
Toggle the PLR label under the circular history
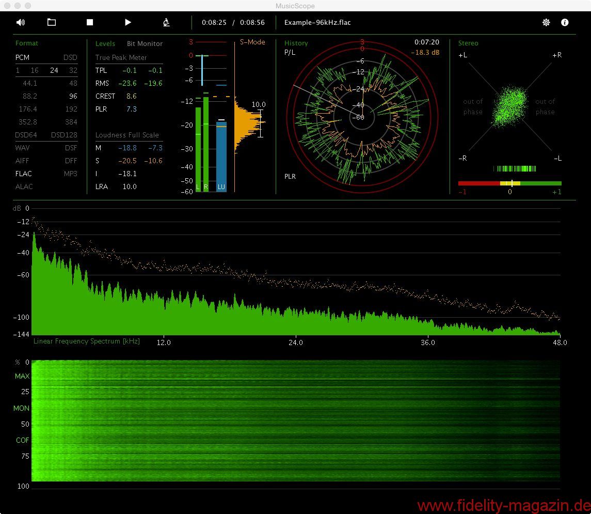[x=290, y=177]
